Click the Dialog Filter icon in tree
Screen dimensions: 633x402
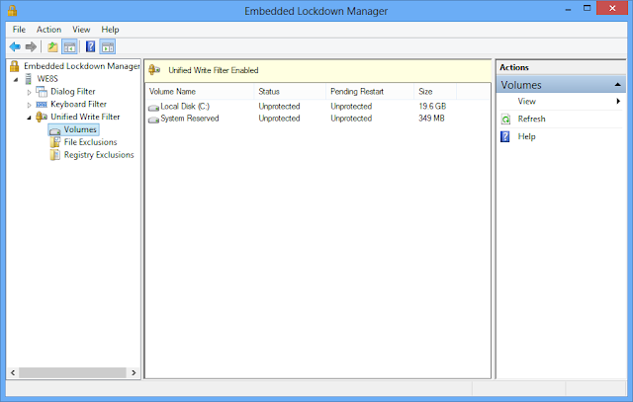(42, 92)
